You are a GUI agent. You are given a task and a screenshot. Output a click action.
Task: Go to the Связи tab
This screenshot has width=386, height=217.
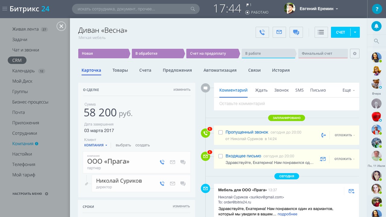(x=254, y=70)
